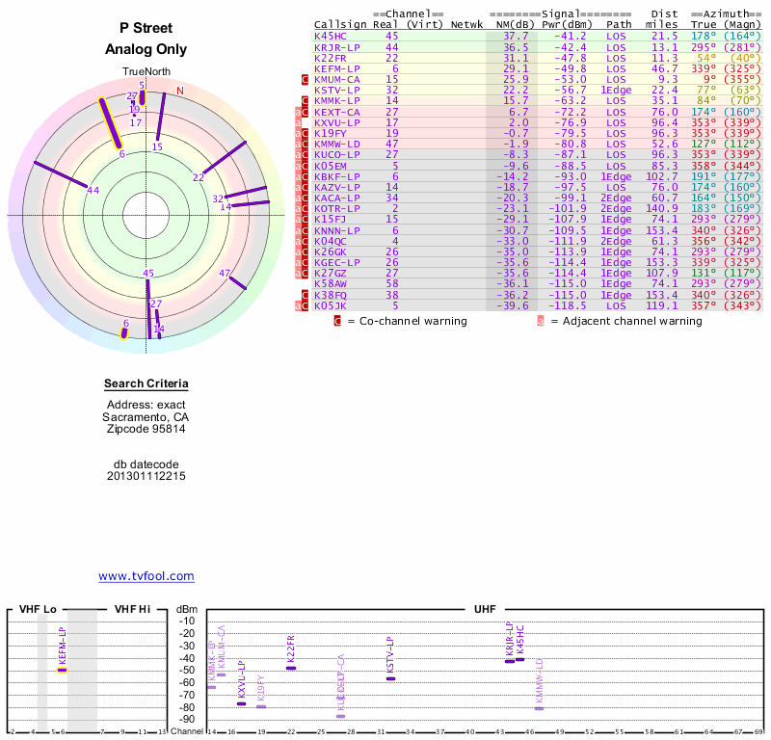Click the red N magnetic north marker on radar
Viewport: 771px width, 740px height.
coord(179,92)
